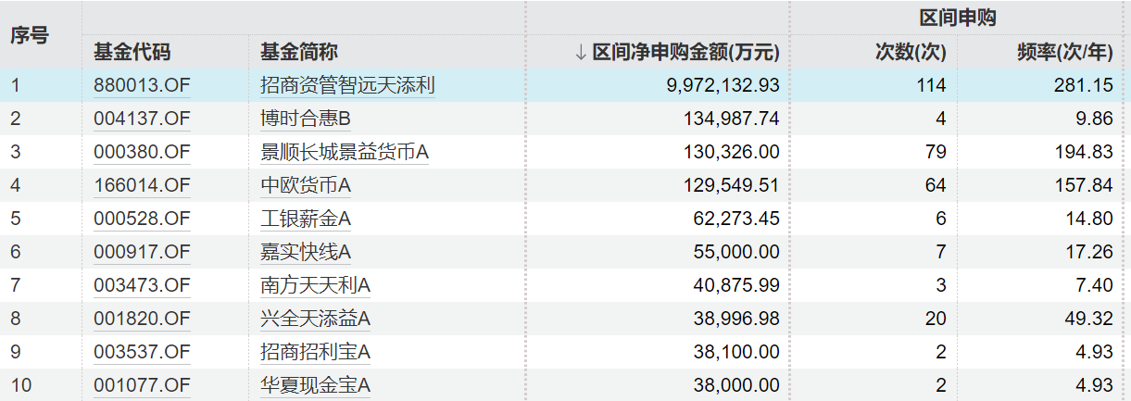Select count cell 20

click(x=936, y=319)
